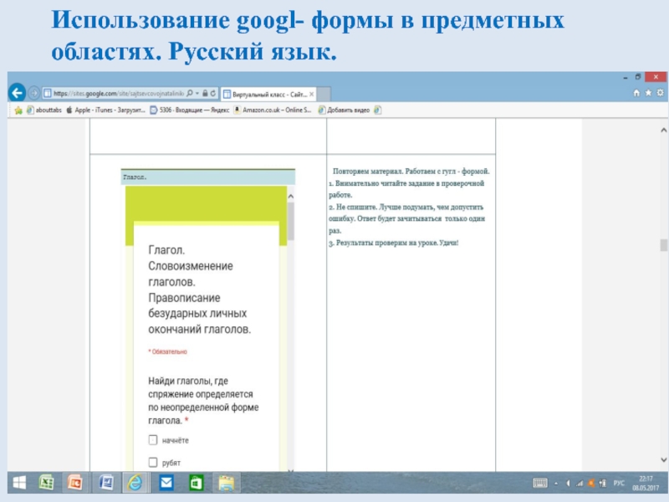Screen dimensions: 669x502
Task: Click the browser back arrow button
Action: click(17, 93)
